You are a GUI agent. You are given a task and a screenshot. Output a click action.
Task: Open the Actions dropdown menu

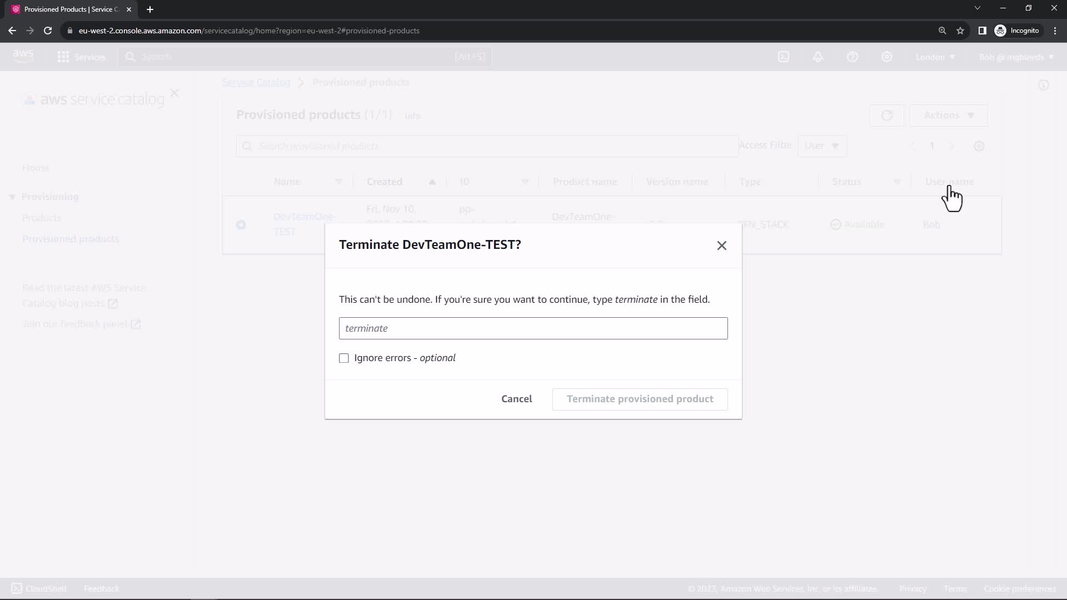point(949,116)
